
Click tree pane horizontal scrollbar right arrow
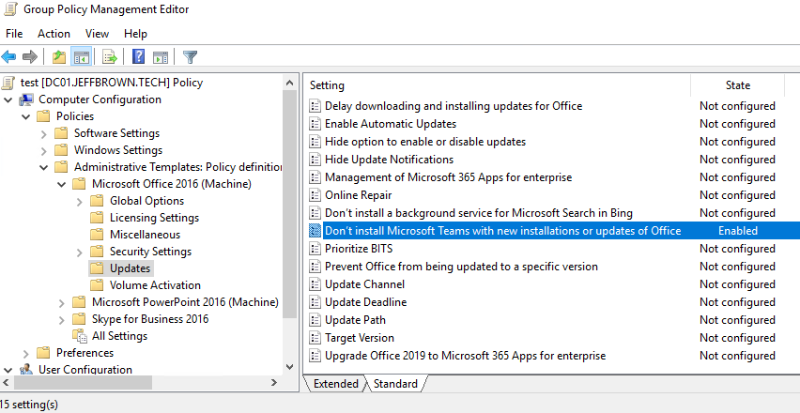click(274, 382)
